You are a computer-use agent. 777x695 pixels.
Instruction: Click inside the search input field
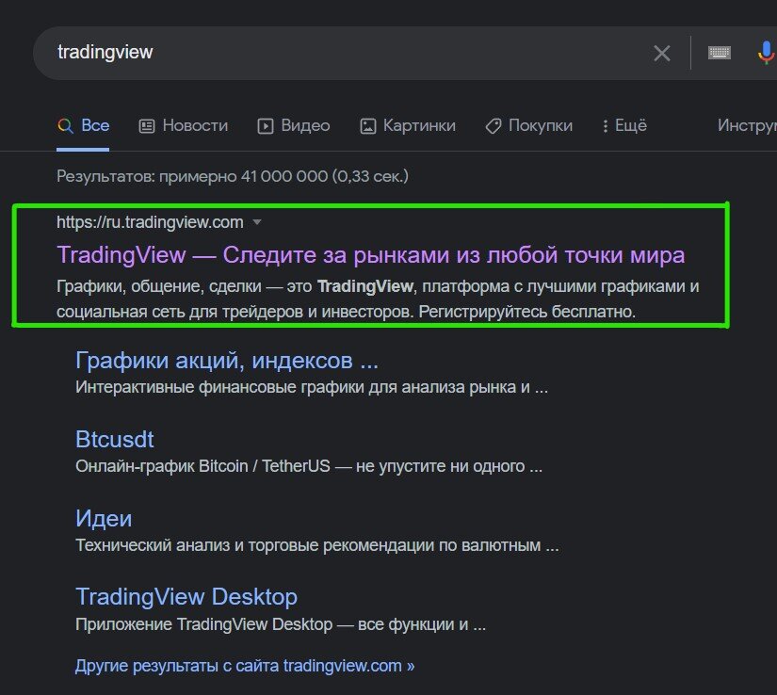[x=283, y=53]
